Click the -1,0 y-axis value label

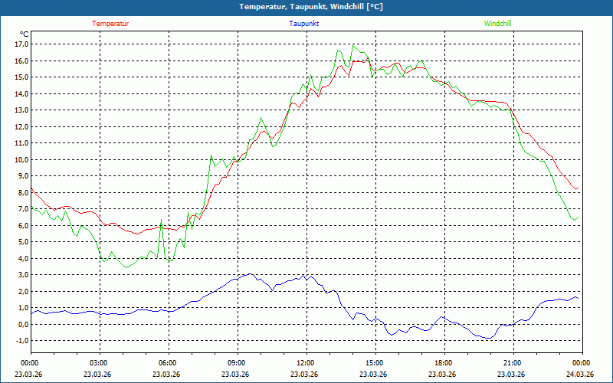coord(21,341)
